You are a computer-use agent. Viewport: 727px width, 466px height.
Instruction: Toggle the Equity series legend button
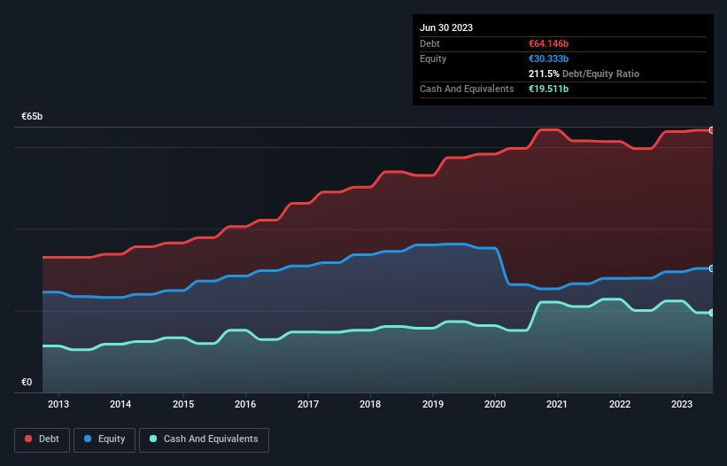(x=104, y=439)
